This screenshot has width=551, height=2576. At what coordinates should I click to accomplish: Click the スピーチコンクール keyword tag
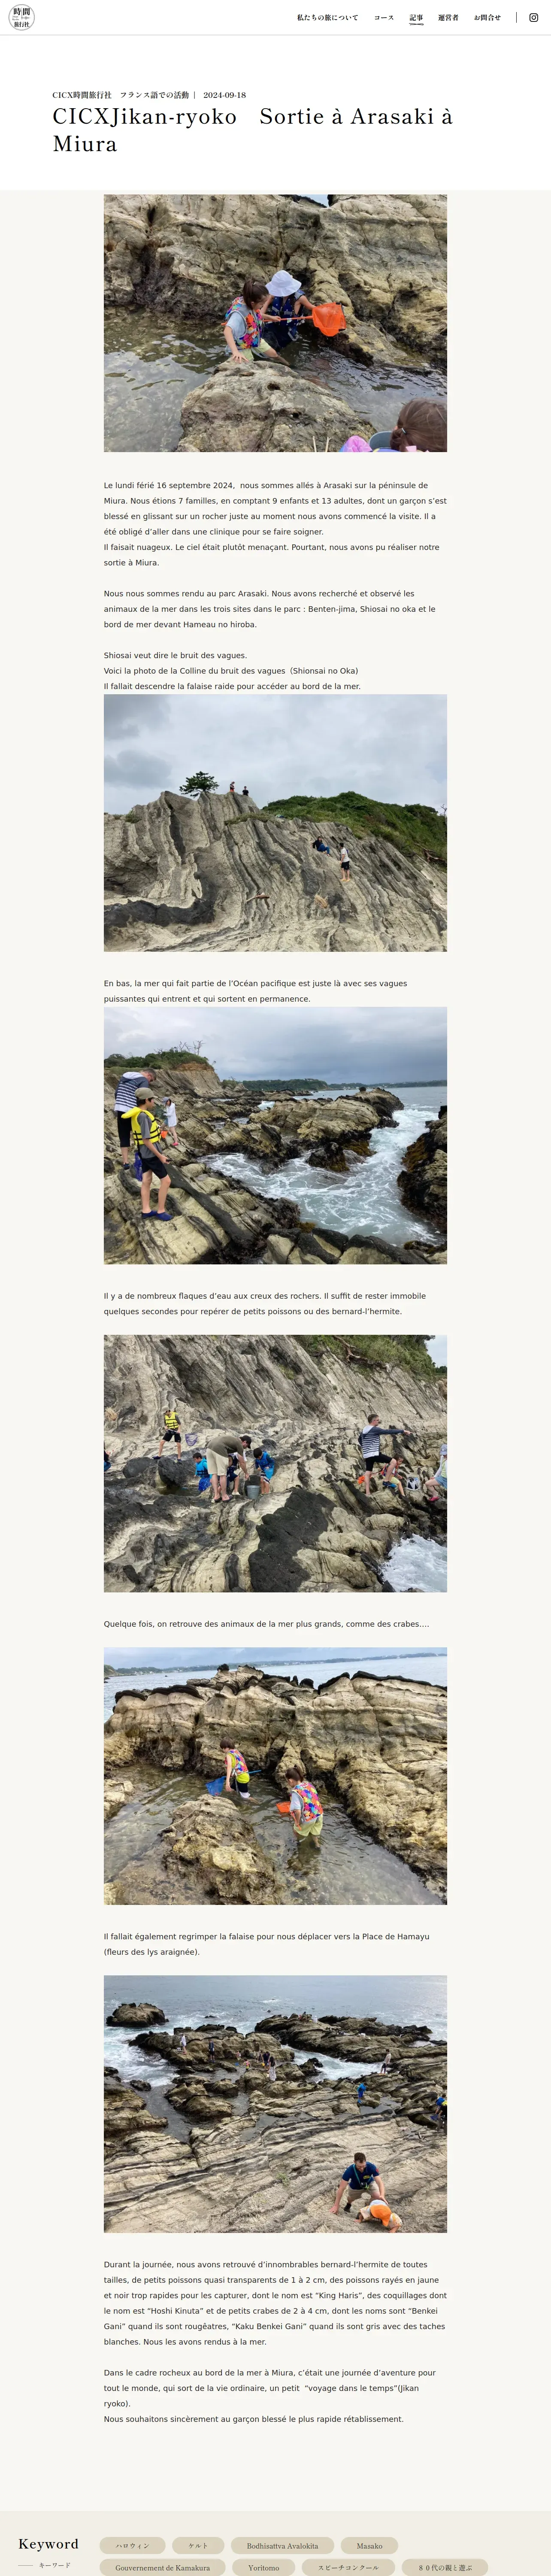[348, 2567]
